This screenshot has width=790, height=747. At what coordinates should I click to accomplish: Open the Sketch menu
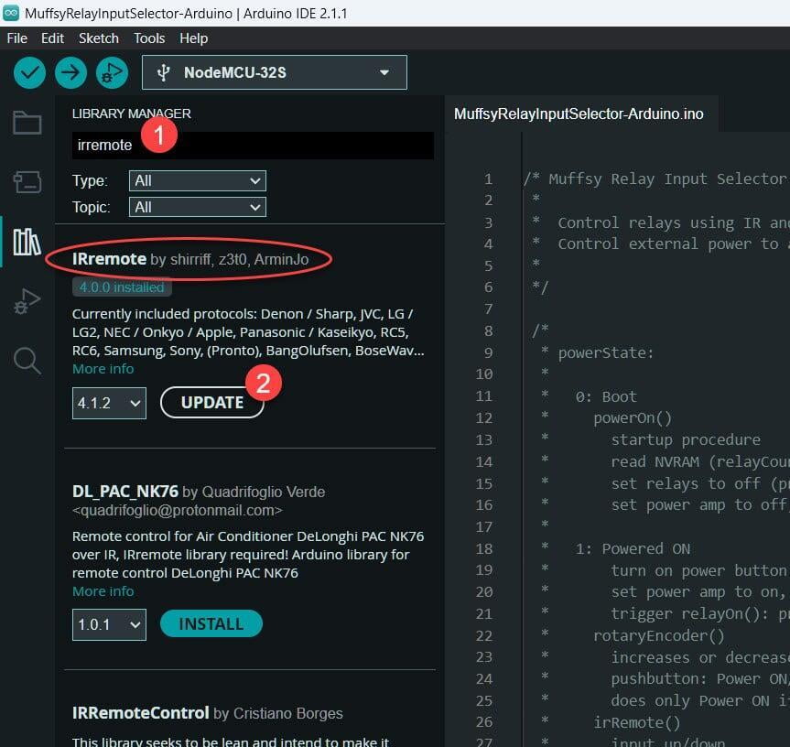pos(99,38)
